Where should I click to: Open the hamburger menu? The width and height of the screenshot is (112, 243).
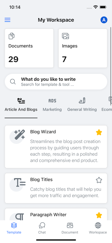pos(8,20)
